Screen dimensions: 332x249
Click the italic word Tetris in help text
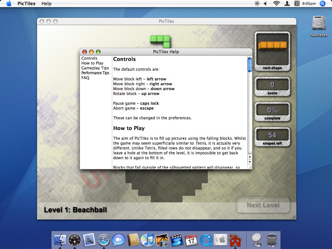point(200,143)
